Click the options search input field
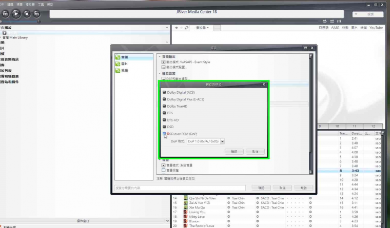This screenshot has height=228, width=390. [x=180, y=188]
